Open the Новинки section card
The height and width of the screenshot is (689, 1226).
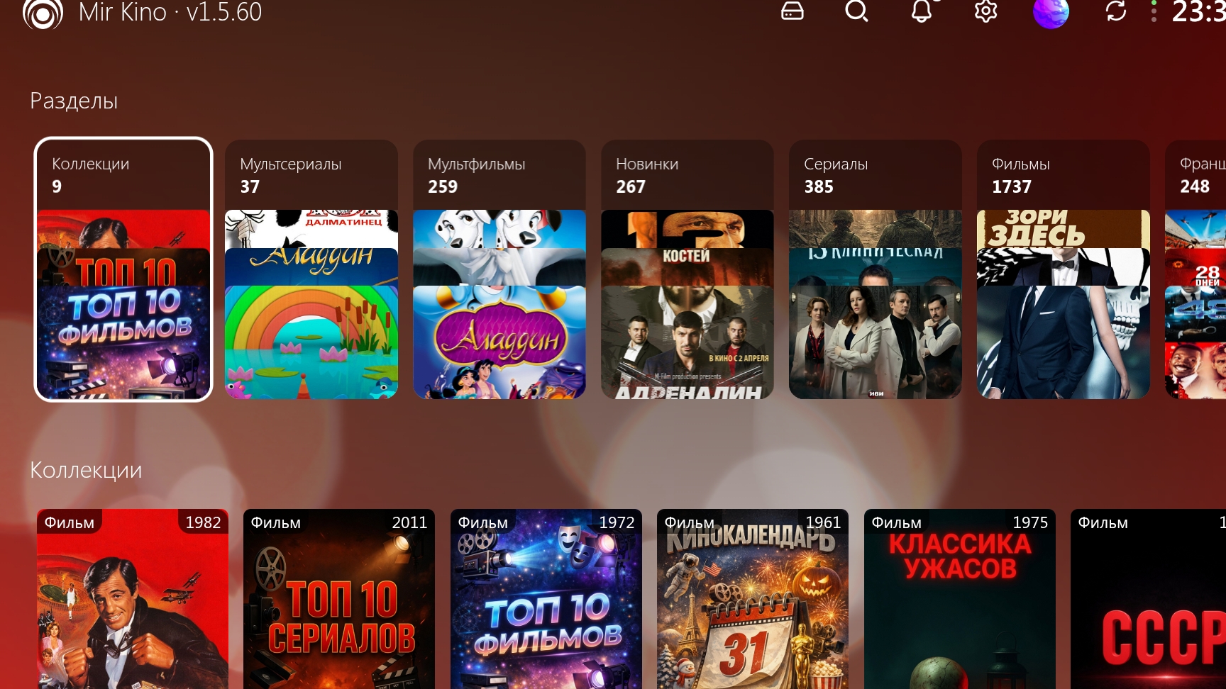tap(687, 269)
